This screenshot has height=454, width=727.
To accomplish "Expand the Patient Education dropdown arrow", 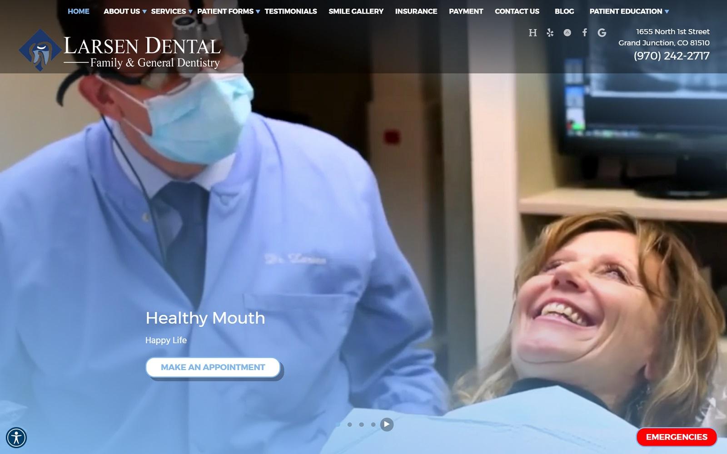I will pos(667,12).
